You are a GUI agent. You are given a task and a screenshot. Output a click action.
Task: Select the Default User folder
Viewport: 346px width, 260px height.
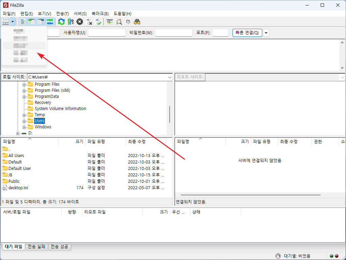tap(20, 168)
